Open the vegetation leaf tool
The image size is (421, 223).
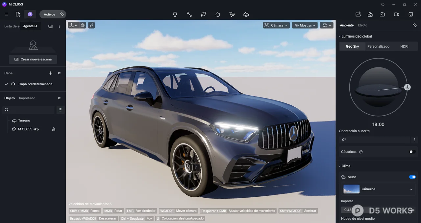(x=204, y=14)
